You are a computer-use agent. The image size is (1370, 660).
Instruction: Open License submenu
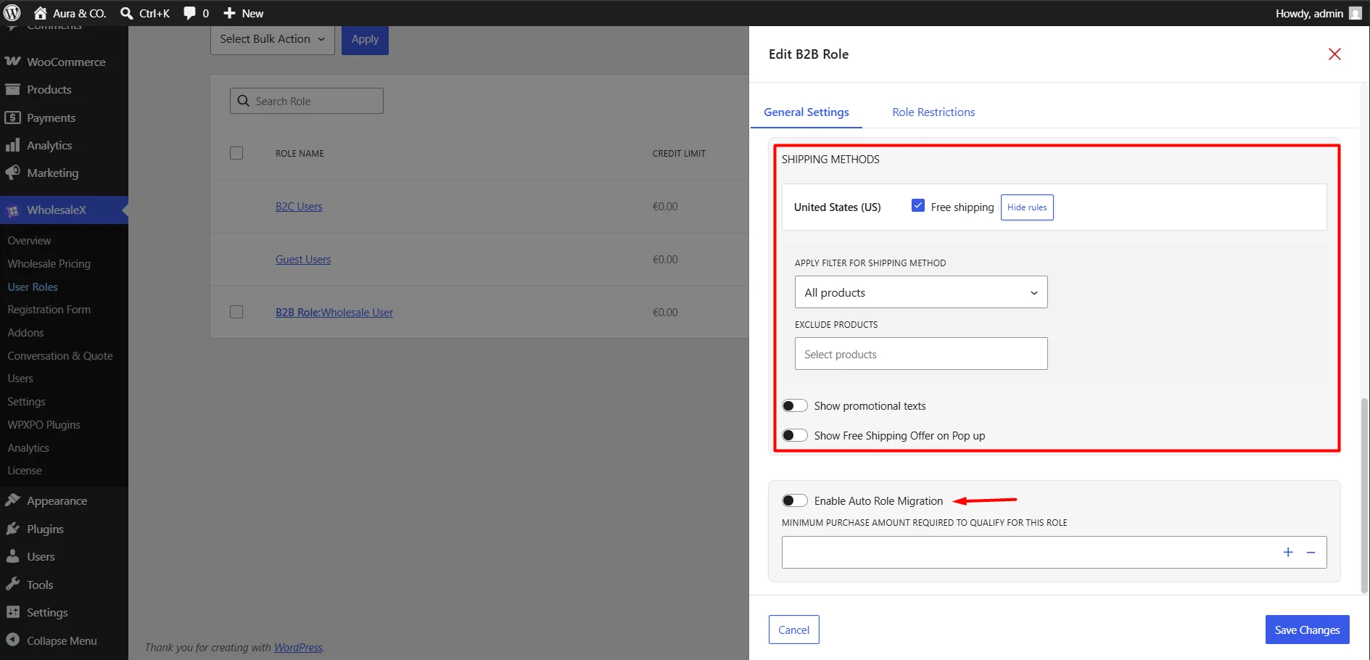[x=24, y=471]
